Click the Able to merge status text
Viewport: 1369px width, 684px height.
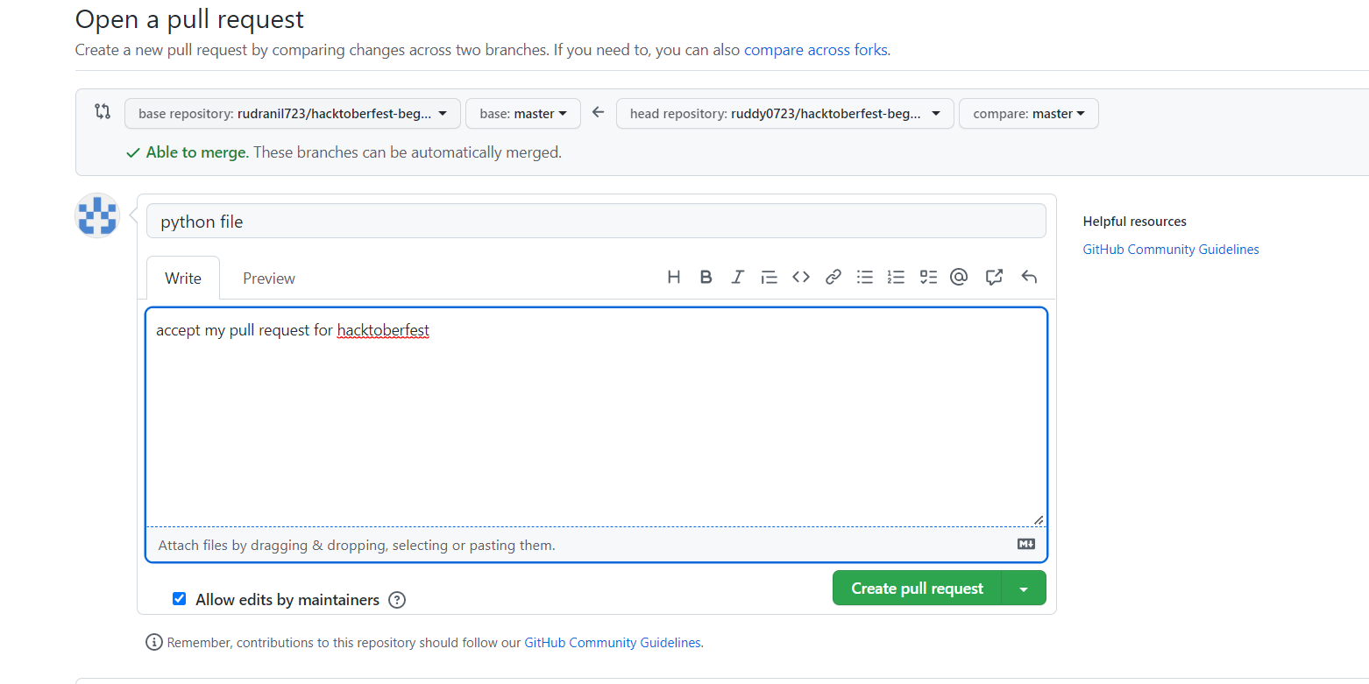pyautogui.click(x=197, y=152)
